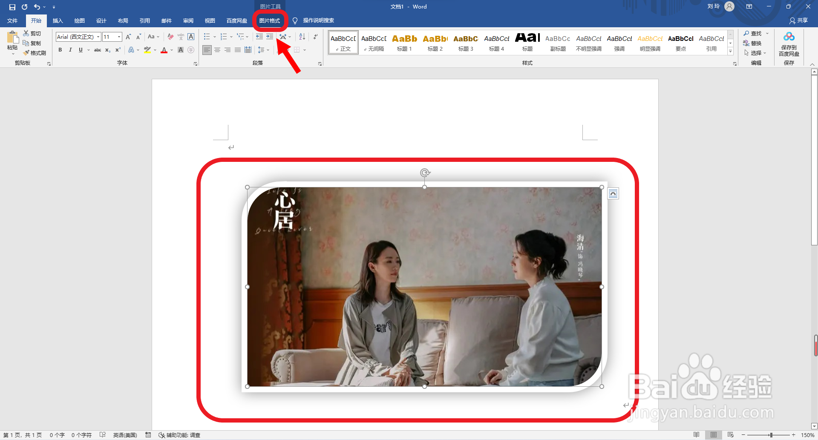Viewport: 818px width, 440px height.
Task: Click the zoom slider handle in status bar
Action: (x=771, y=435)
